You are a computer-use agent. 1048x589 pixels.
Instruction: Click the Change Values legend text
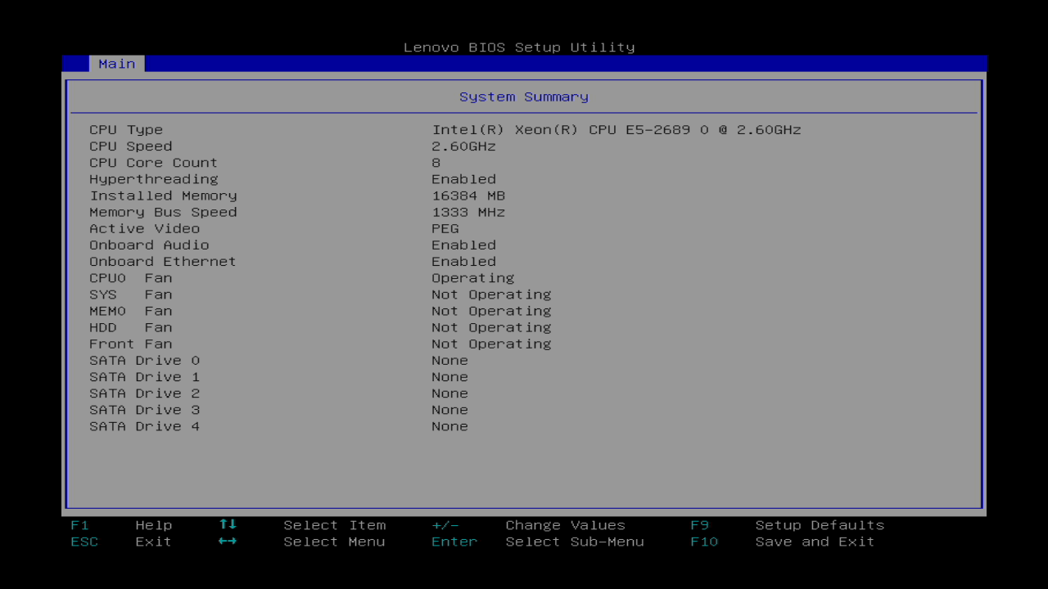click(x=565, y=525)
